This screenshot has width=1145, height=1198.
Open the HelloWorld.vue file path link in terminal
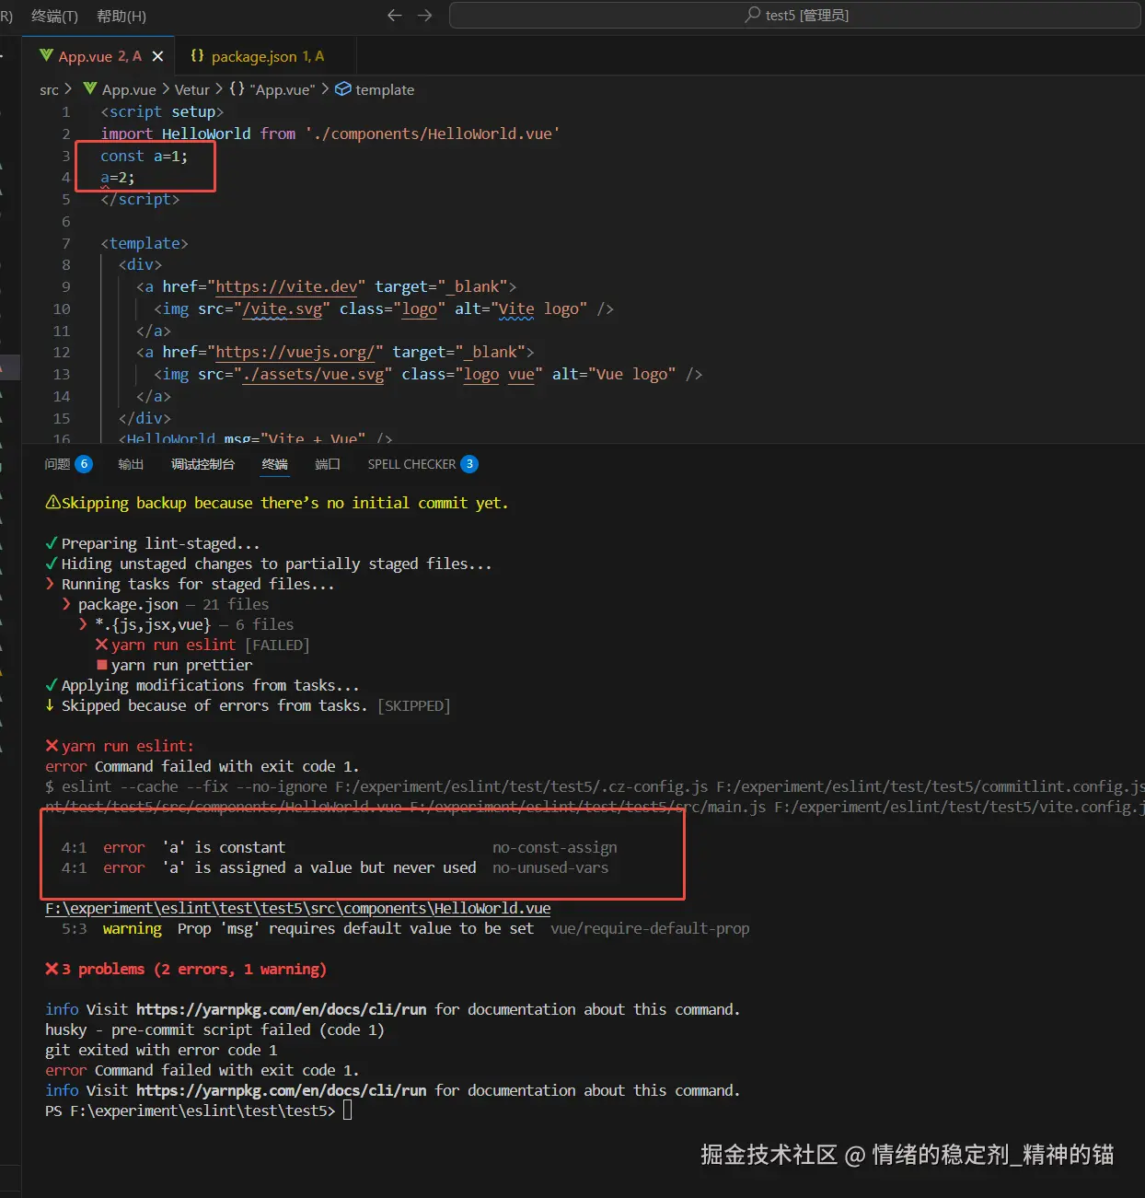298,908
